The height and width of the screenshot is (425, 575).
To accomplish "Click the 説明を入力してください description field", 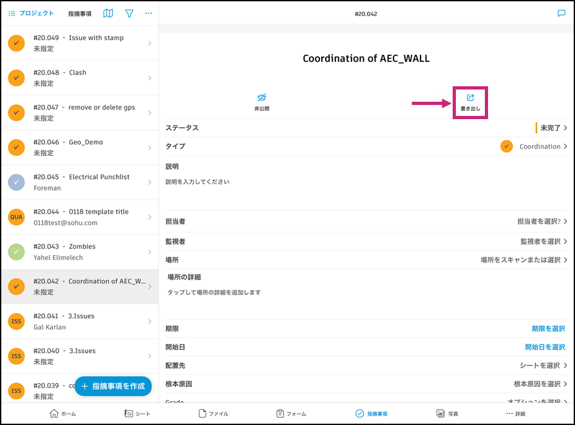I will point(197,182).
